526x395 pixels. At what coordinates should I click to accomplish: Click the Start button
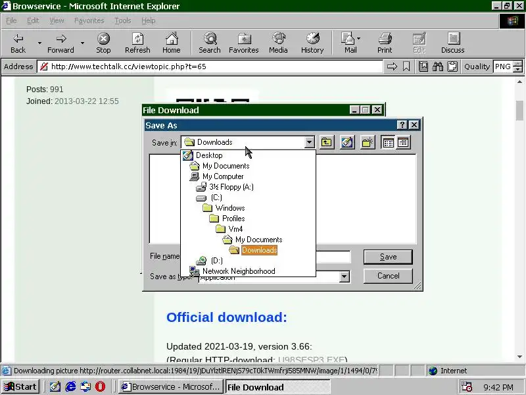tap(20, 386)
